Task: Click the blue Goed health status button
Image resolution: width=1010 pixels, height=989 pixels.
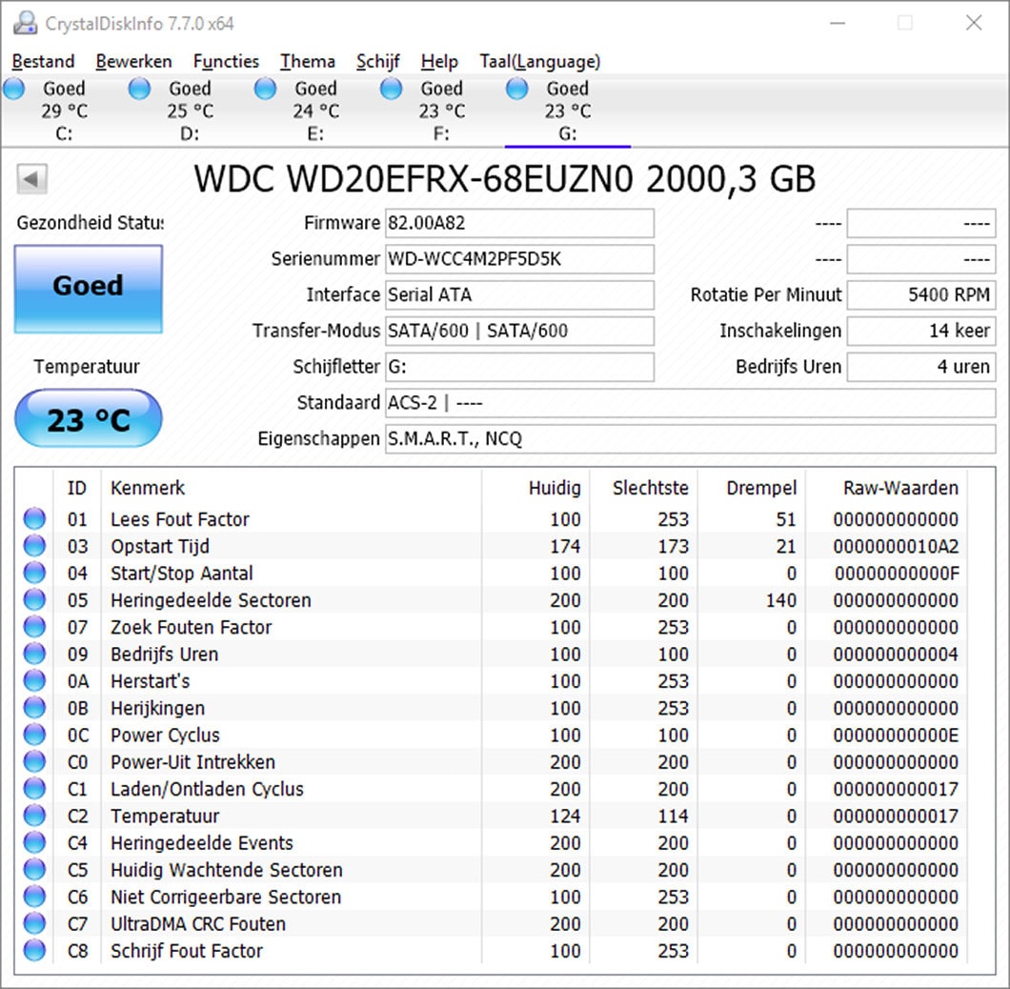Action: (88, 287)
